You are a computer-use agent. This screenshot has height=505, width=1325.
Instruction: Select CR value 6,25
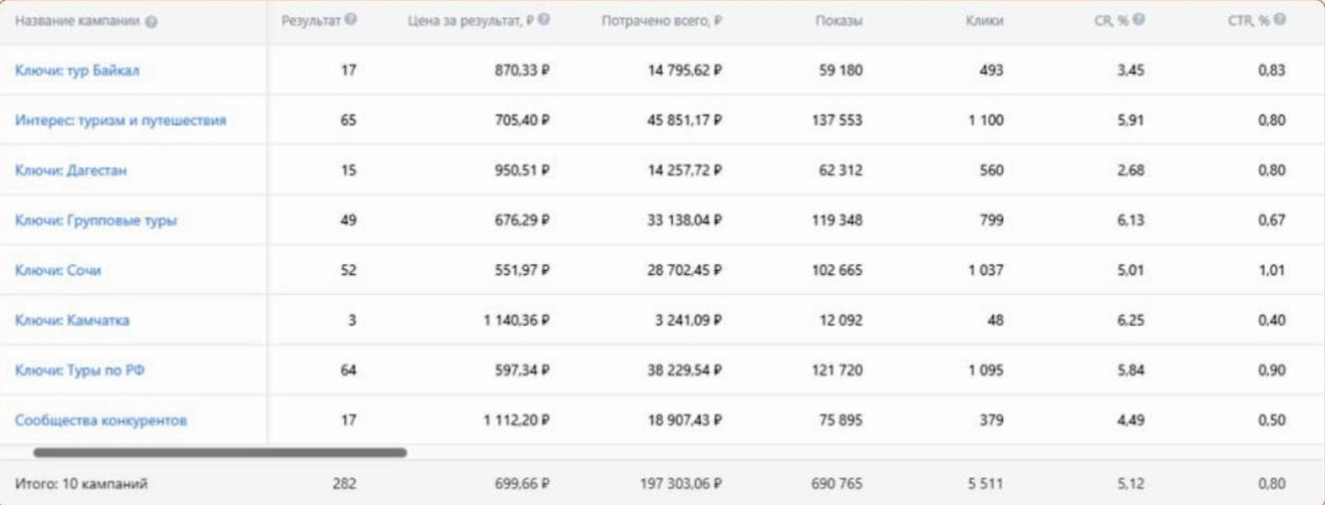coord(1131,320)
